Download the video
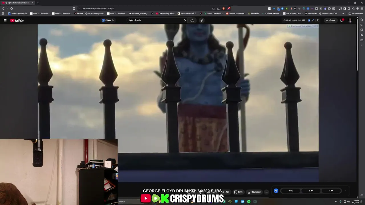The image size is (365, 205). tap(254, 192)
